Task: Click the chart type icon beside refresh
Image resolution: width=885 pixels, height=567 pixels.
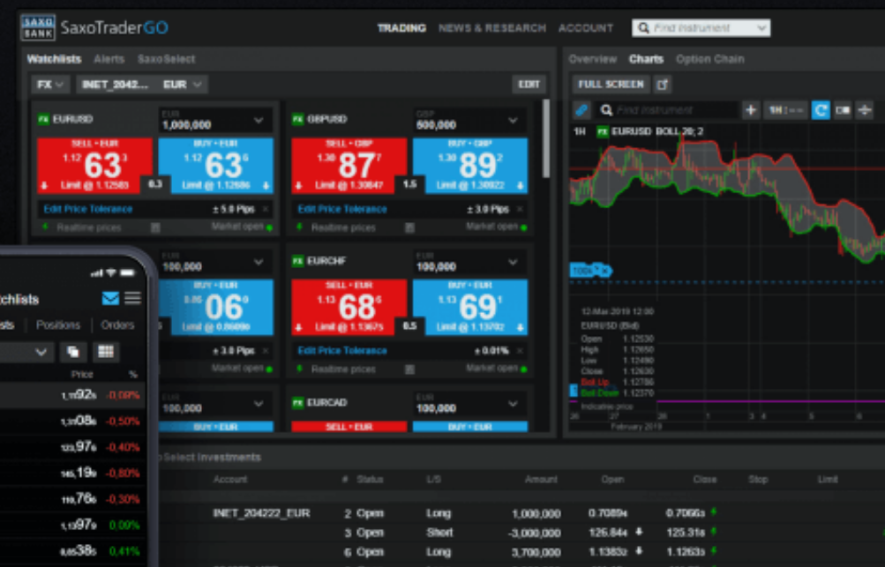Action: (843, 110)
